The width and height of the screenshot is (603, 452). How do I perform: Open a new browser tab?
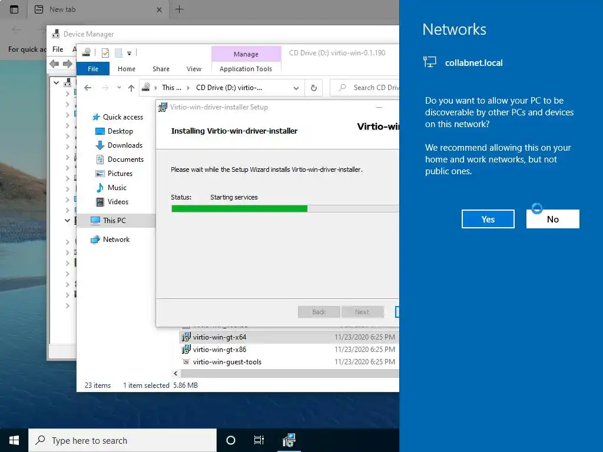[179, 9]
